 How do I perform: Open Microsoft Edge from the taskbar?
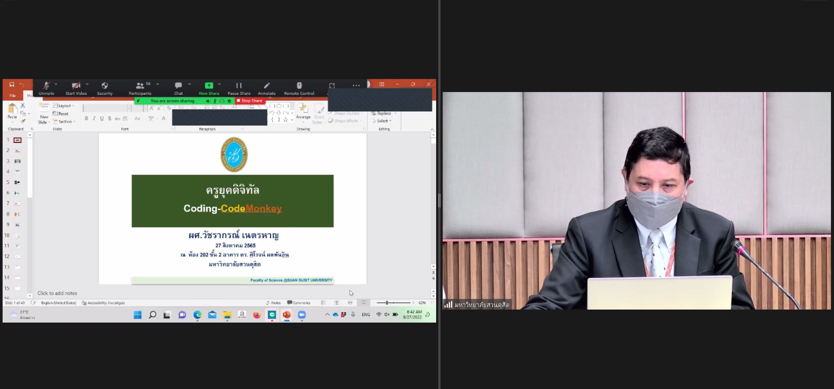tap(197, 315)
